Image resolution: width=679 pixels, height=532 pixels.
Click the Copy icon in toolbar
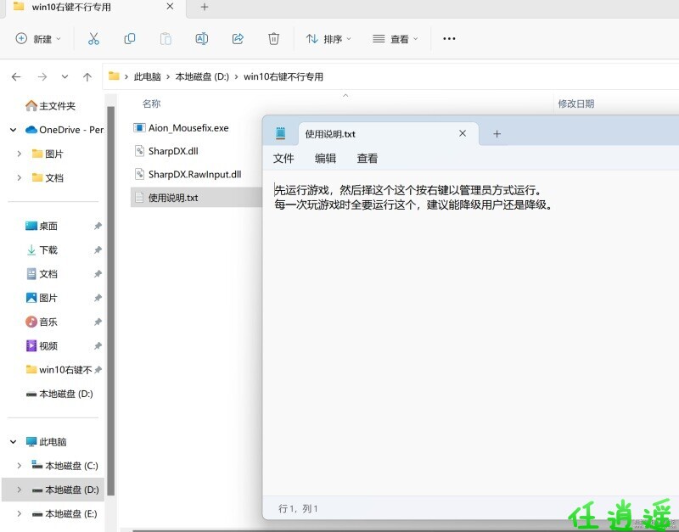click(130, 39)
